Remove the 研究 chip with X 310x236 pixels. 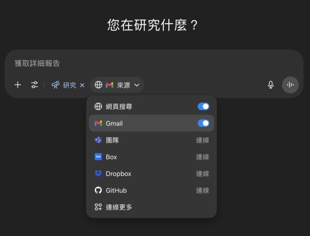[82, 85]
